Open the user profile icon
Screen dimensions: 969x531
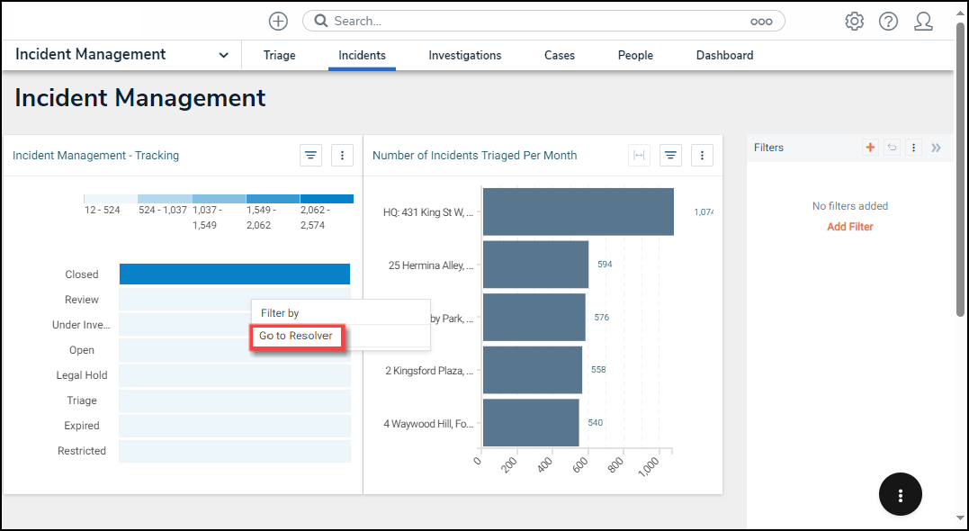(x=923, y=21)
